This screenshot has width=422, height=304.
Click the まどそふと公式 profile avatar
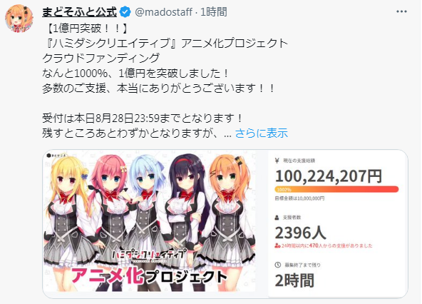(19, 19)
